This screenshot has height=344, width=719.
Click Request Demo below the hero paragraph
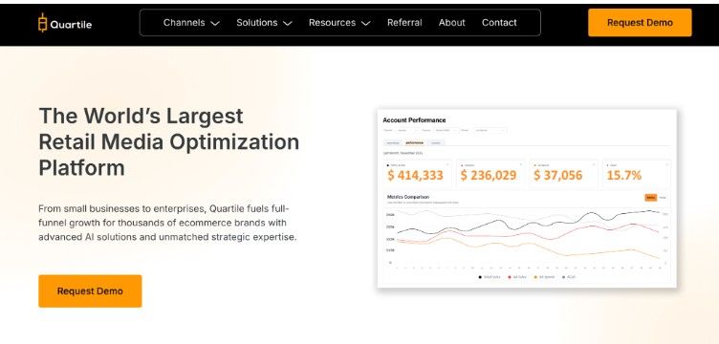coord(90,290)
